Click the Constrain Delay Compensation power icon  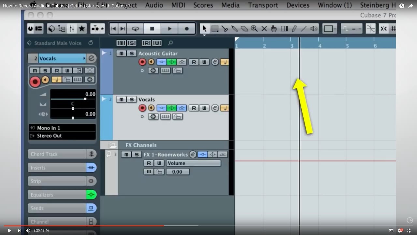pyautogui.click(x=31, y=29)
